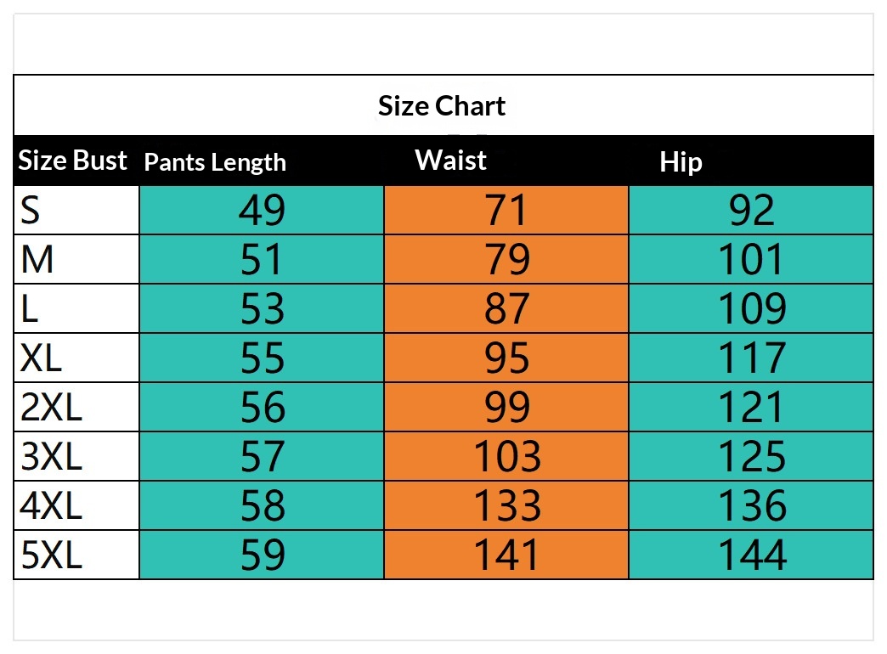This screenshot has width=887, height=654.
Task: Click hip value 92 cell
Action: tap(752, 211)
